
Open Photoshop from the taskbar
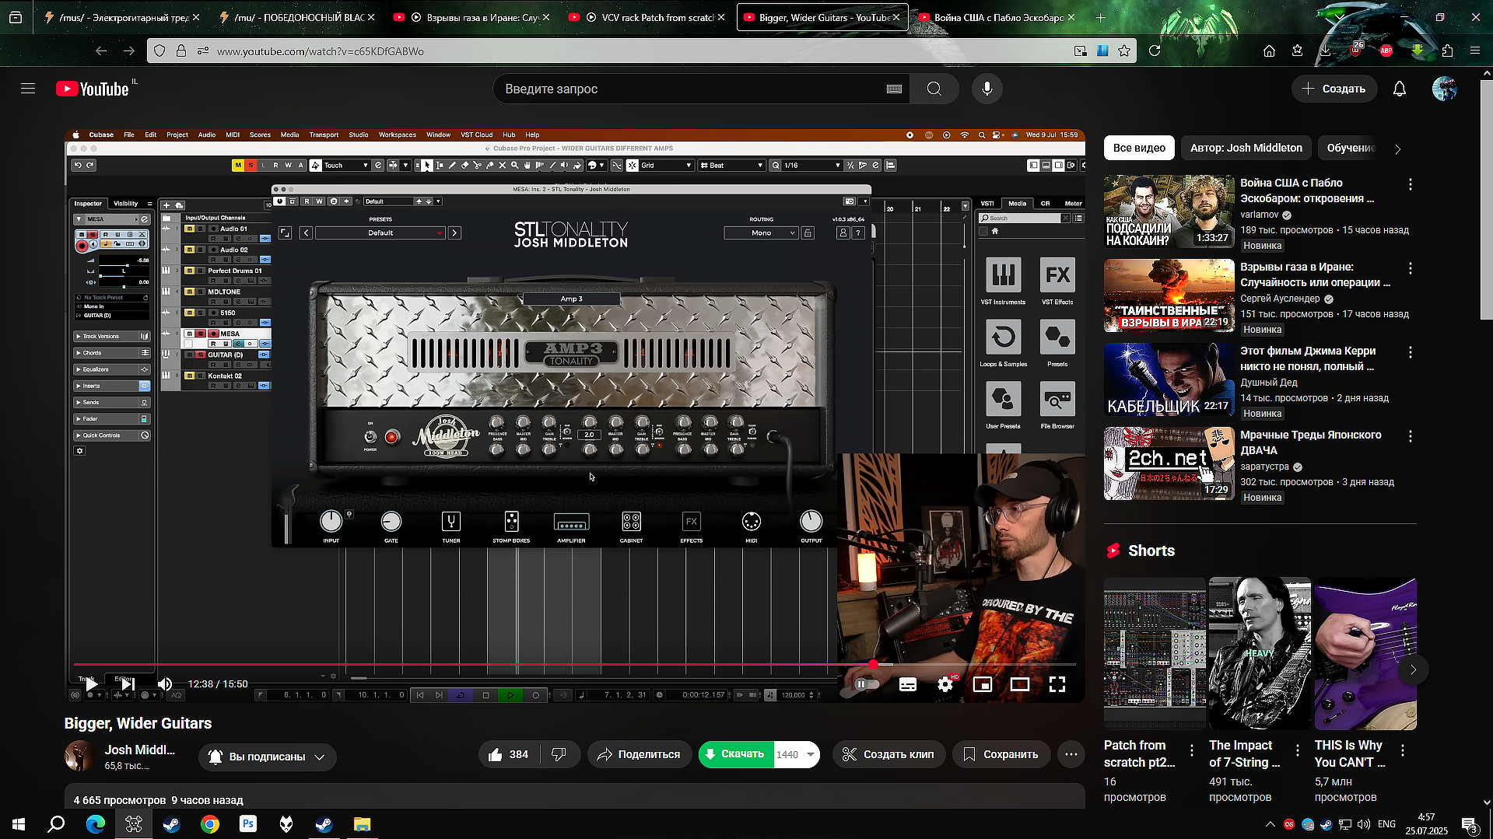tap(248, 824)
